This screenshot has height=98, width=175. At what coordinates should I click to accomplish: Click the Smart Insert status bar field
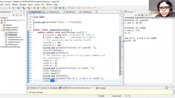tap(117, 96)
